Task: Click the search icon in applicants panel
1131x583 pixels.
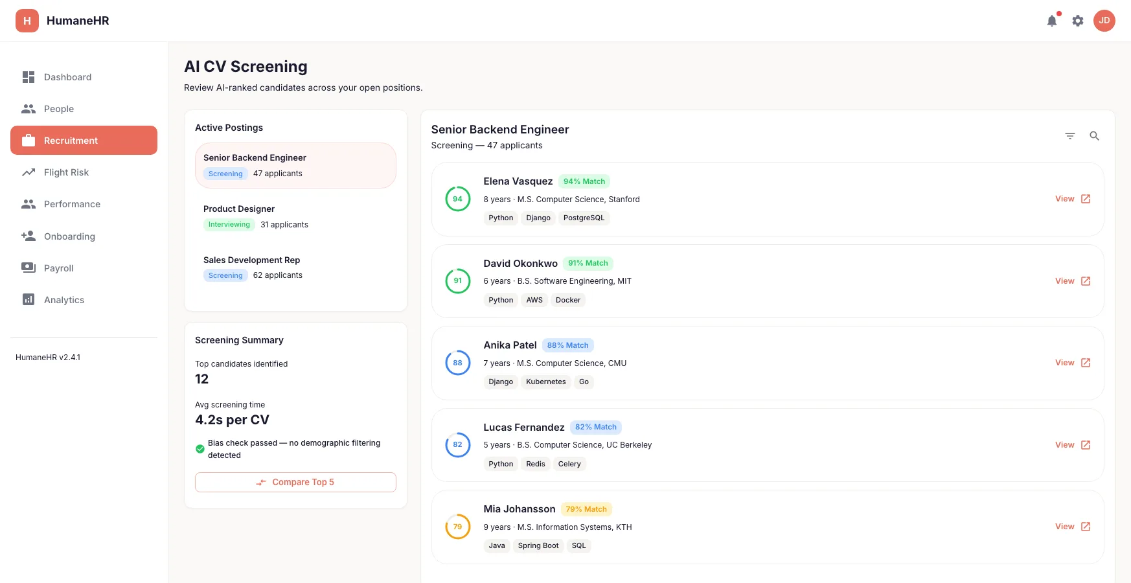Action: 1095,136
